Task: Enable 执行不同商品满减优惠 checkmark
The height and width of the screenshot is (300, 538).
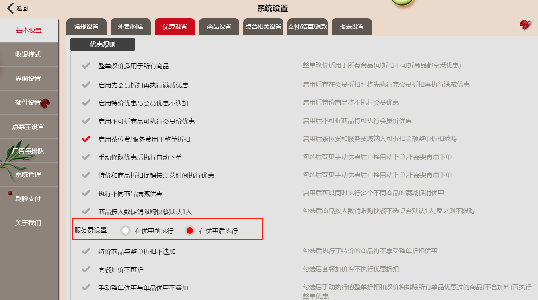Action: click(x=86, y=193)
